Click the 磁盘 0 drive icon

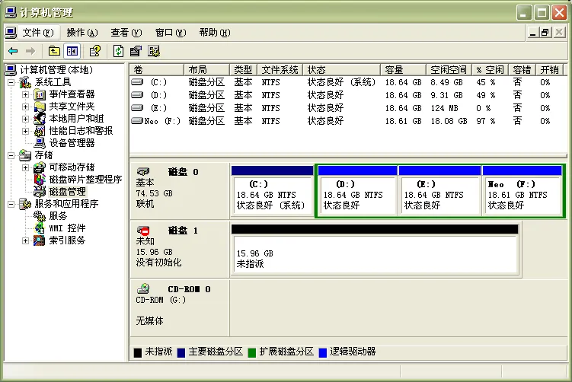pos(143,171)
